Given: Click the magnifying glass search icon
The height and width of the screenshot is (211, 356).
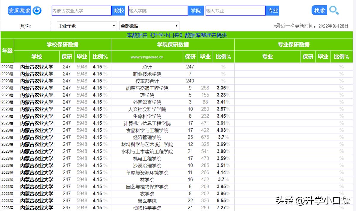Looking at the screenshot, I should 334,10.
